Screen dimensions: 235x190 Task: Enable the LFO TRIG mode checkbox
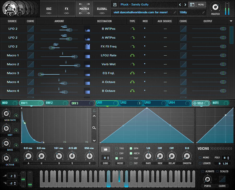[x=117, y=148]
